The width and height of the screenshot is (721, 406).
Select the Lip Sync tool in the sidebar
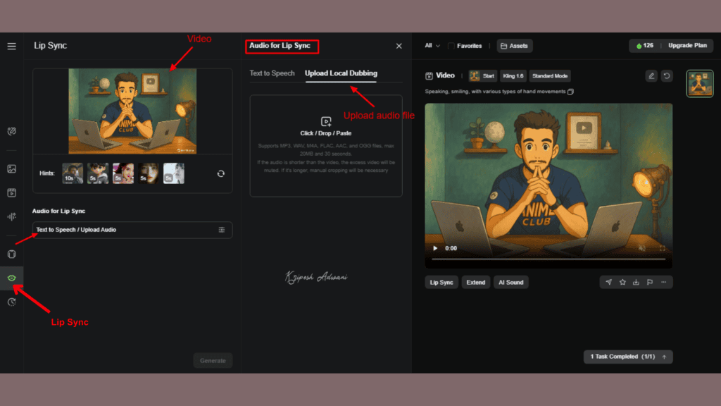pyautogui.click(x=11, y=278)
